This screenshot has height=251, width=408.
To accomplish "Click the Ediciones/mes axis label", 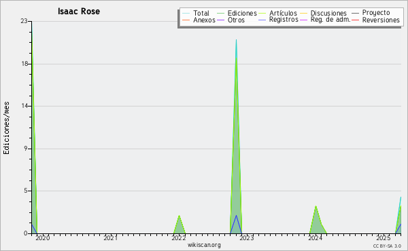I will pyautogui.click(x=6, y=128).
